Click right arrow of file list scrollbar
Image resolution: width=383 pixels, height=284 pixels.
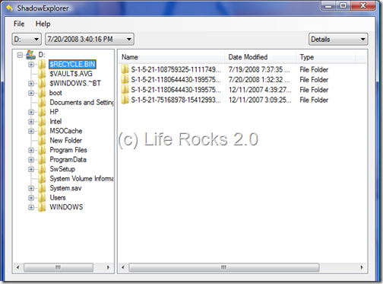[362, 267]
